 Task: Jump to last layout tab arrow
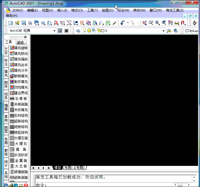[49, 168]
